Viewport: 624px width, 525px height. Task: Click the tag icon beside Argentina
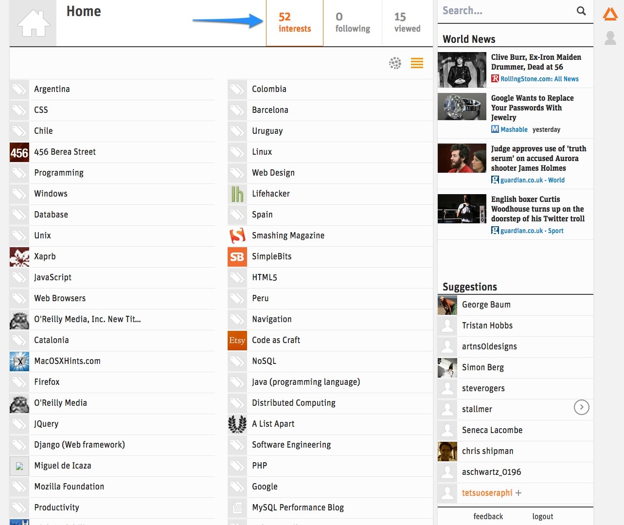(x=19, y=90)
